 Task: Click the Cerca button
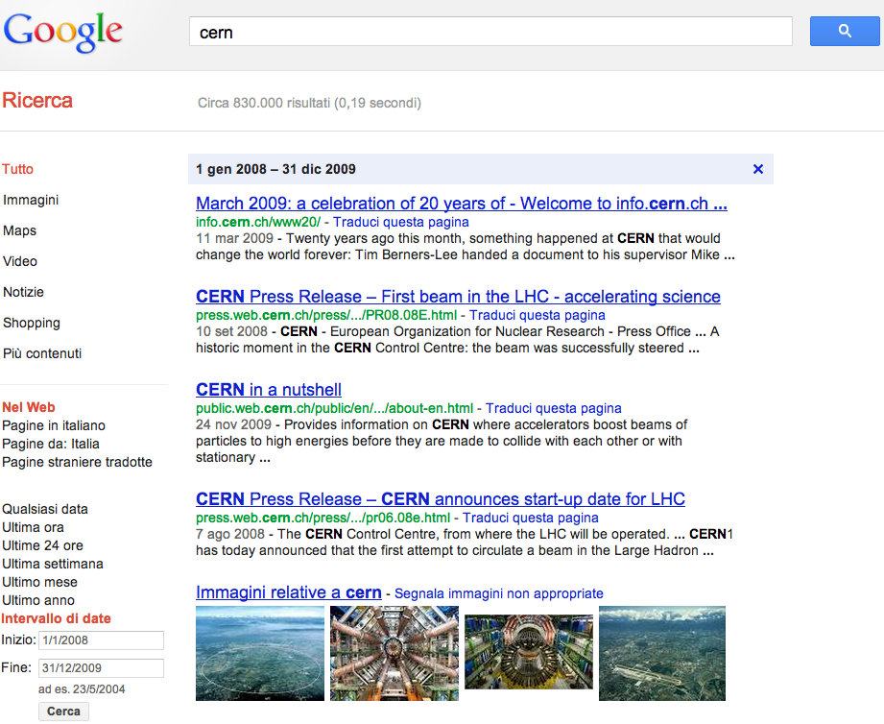coord(63,712)
